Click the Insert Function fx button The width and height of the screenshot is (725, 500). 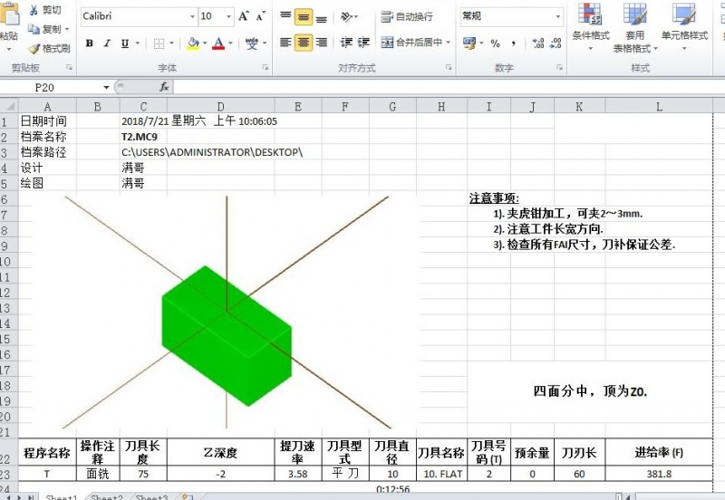tap(164, 87)
